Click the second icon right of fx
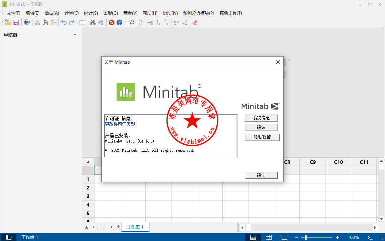Viewport: 385px width, 241px height. 150,22
